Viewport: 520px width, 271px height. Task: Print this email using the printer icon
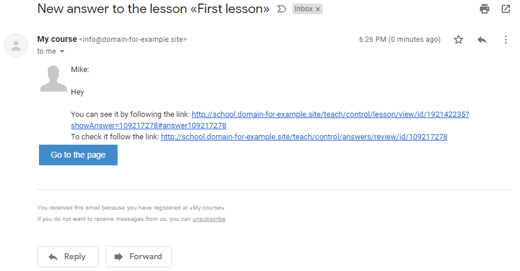tap(484, 9)
